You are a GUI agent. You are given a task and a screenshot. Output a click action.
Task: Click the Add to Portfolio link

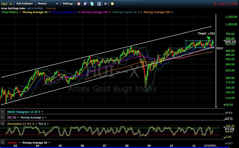[x=35, y=8]
